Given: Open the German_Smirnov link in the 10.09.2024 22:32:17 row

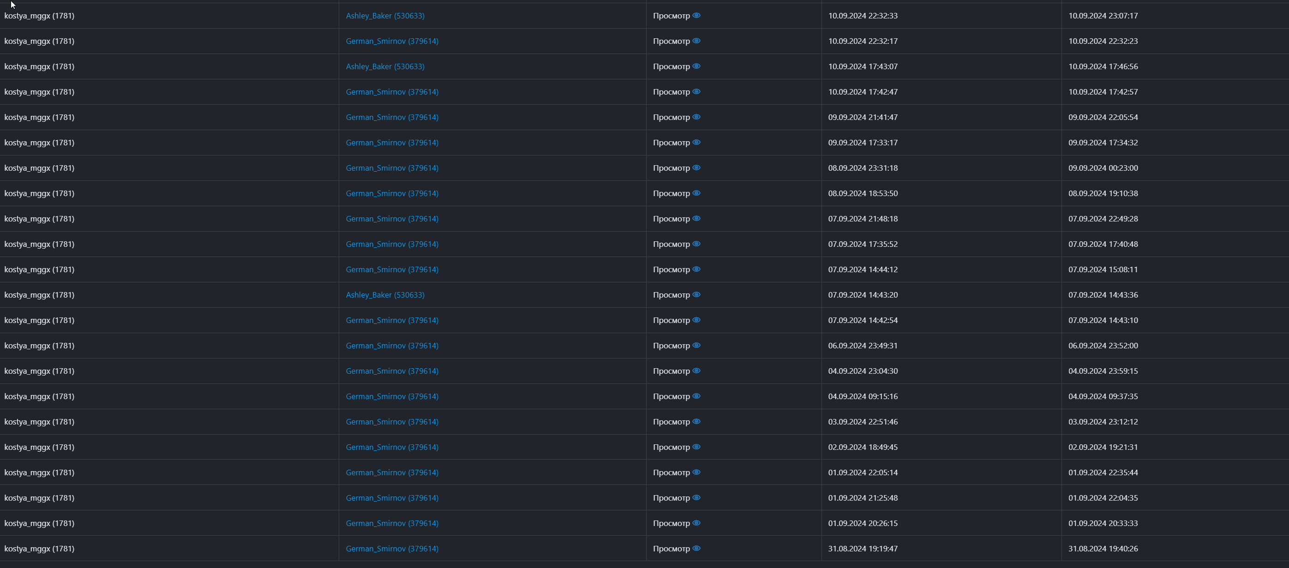Looking at the screenshot, I should [392, 41].
